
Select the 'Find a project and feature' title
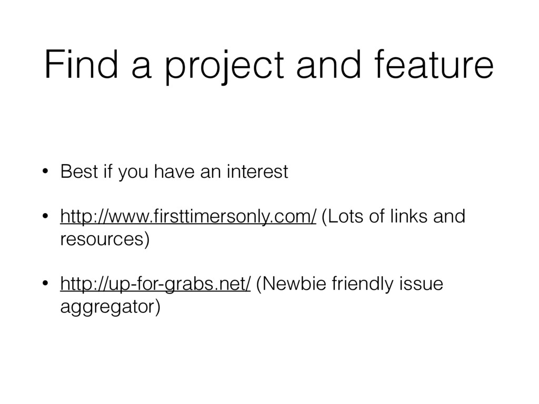(269, 65)
